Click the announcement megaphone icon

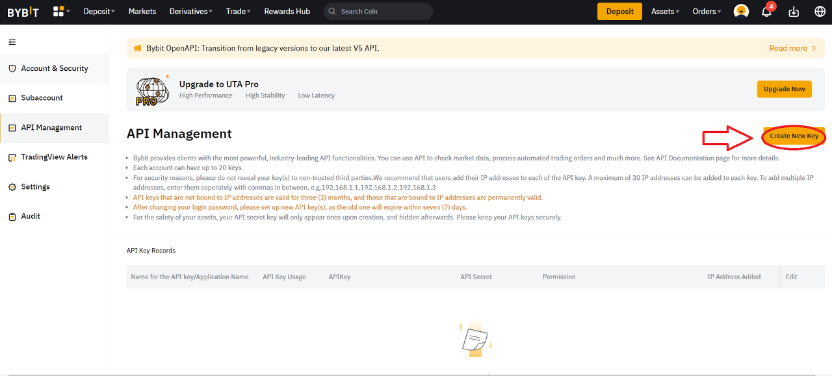coord(137,48)
